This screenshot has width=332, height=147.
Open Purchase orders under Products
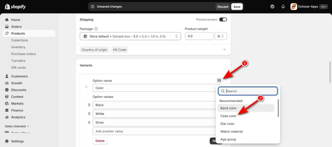pyautogui.click(x=23, y=54)
